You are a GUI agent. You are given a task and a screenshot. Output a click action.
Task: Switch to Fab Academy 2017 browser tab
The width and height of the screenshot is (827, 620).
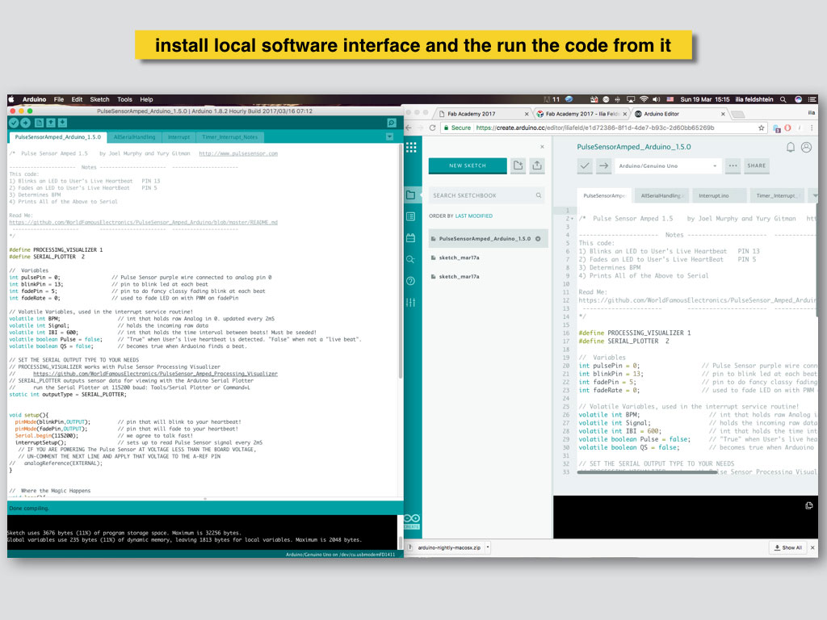point(481,113)
